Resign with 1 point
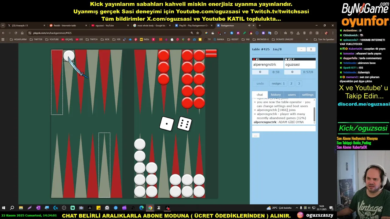The height and width of the screenshot is (219, 390). [278, 83]
